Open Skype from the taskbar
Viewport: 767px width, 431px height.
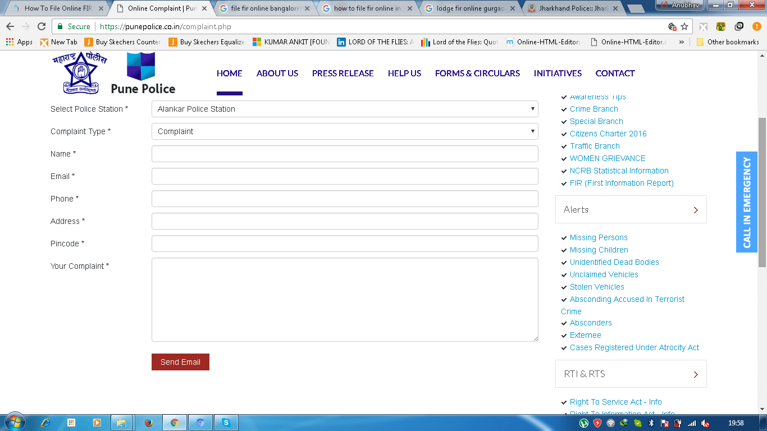(226, 423)
